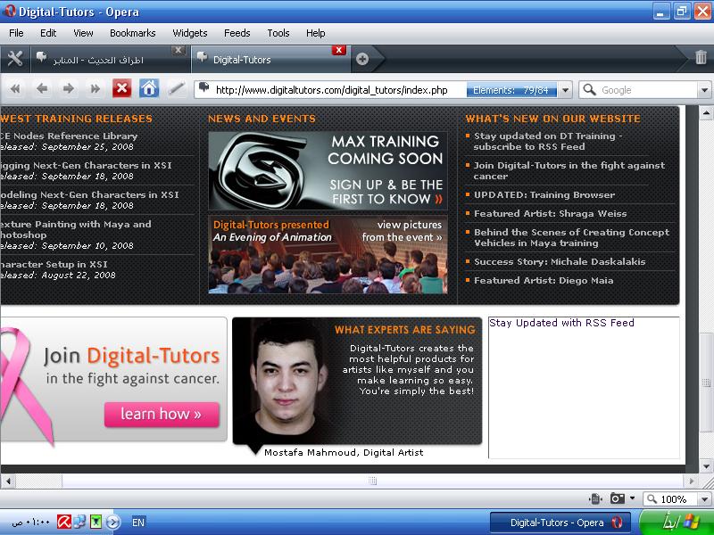Close the Arabic-titled tab

click(x=178, y=50)
